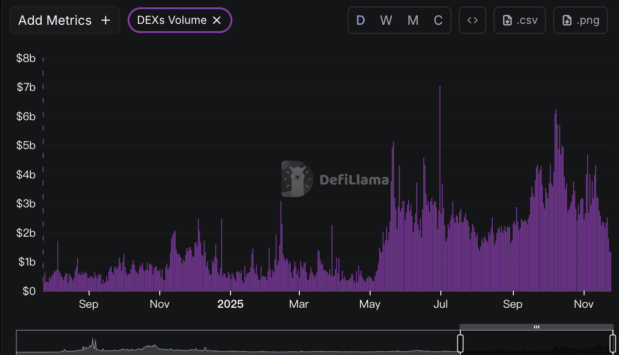Click the download icon inside the .csv button
The width and height of the screenshot is (619, 355).
point(507,20)
